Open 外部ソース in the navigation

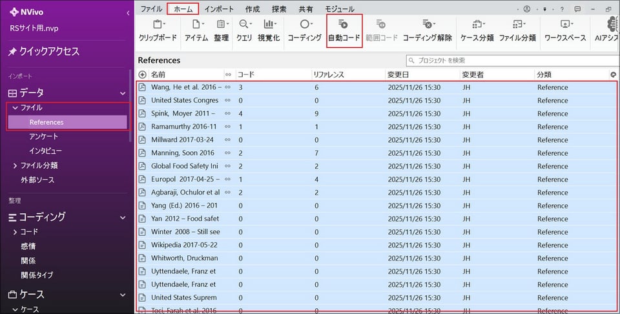pyautogui.click(x=37, y=180)
